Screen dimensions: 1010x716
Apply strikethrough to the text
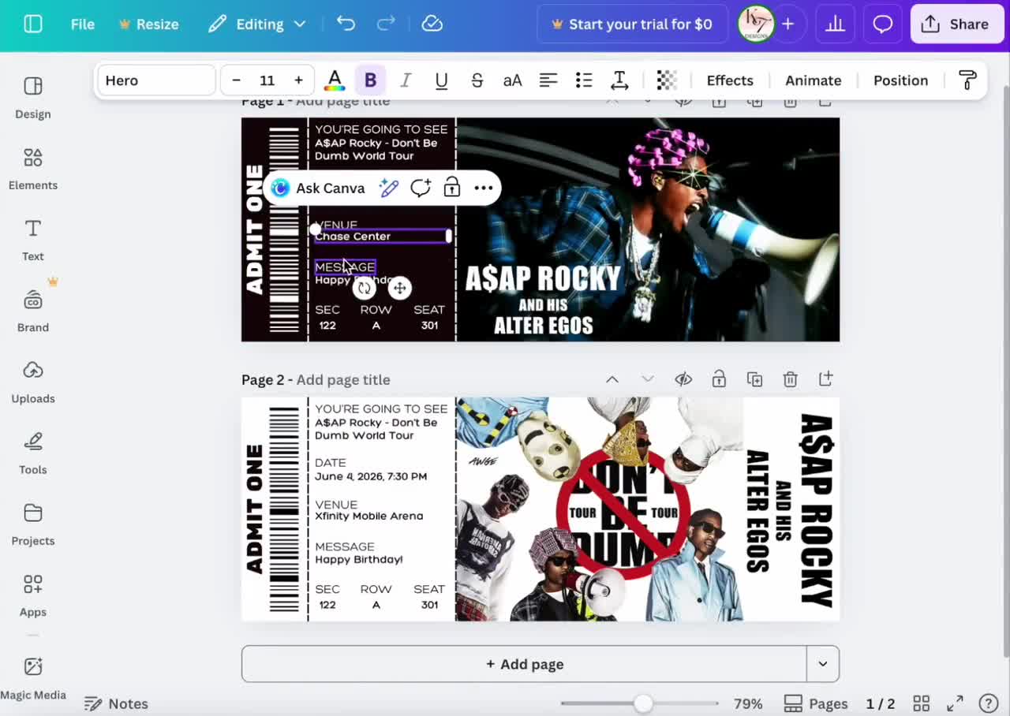[477, 80]
